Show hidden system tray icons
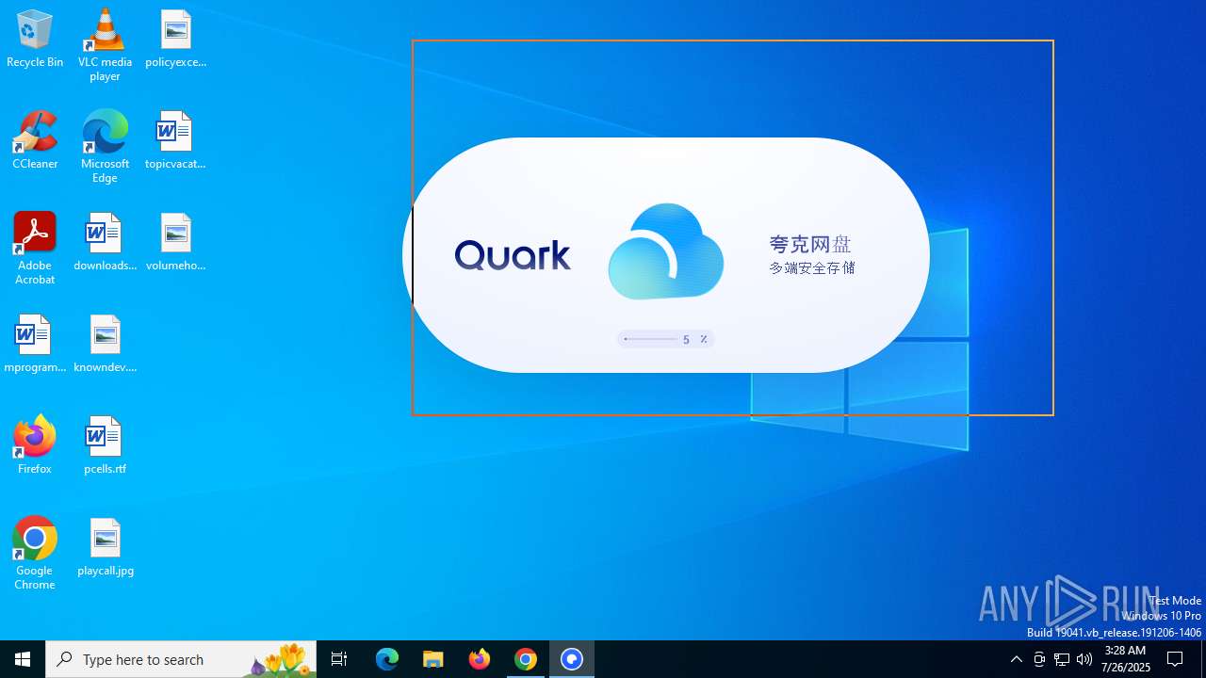 pyautogui.click(x=1017, y=659)
